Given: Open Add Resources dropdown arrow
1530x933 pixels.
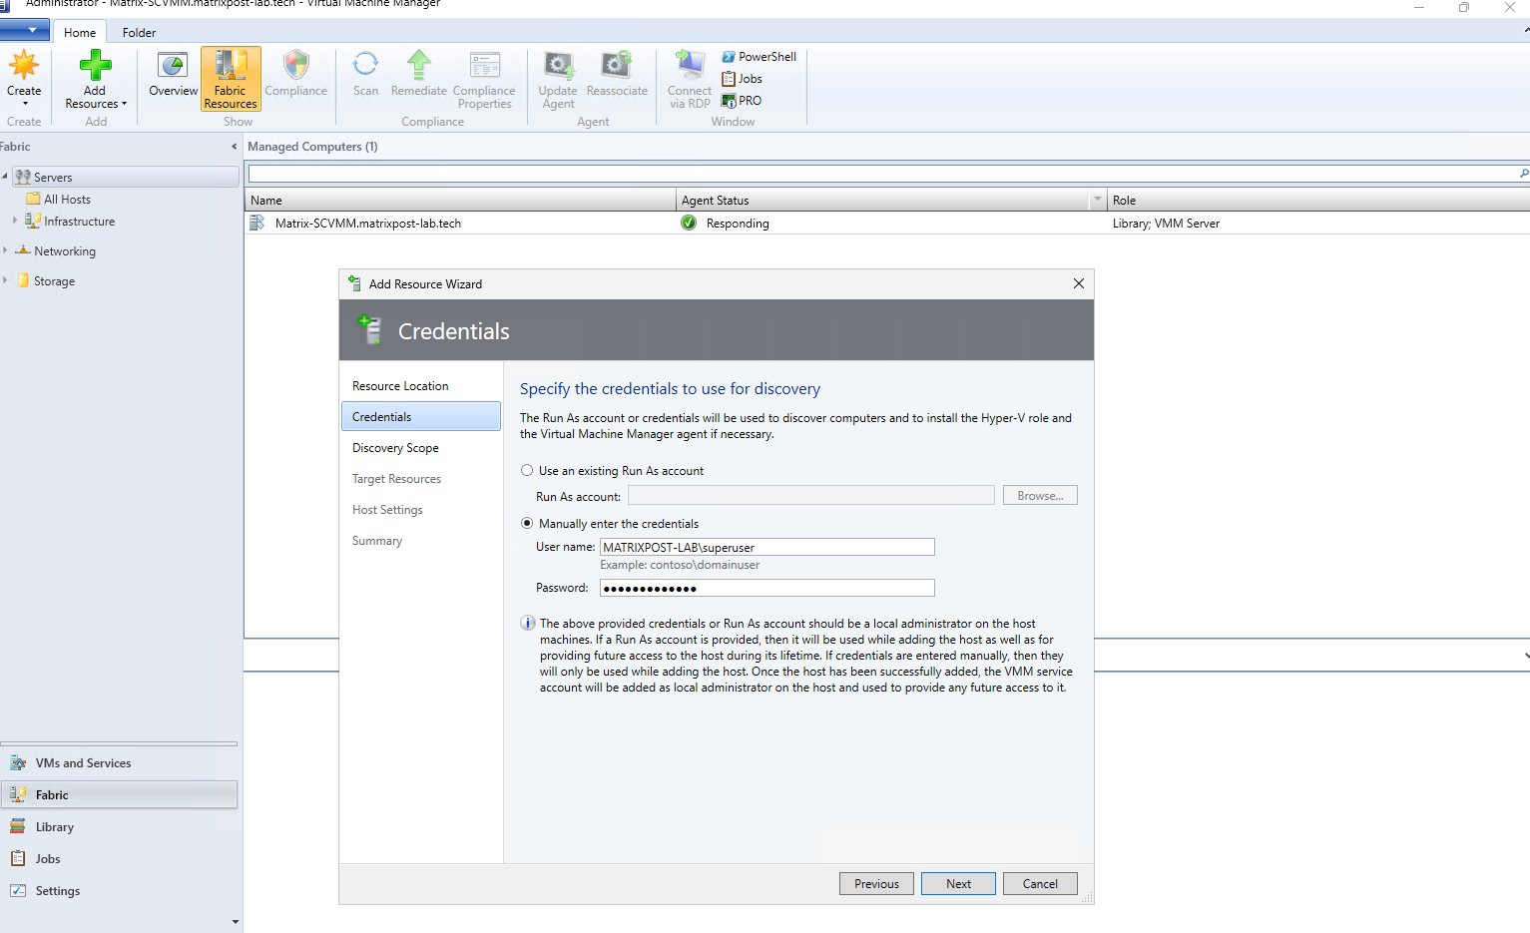Looking at the screenshot, I should 124,104.
